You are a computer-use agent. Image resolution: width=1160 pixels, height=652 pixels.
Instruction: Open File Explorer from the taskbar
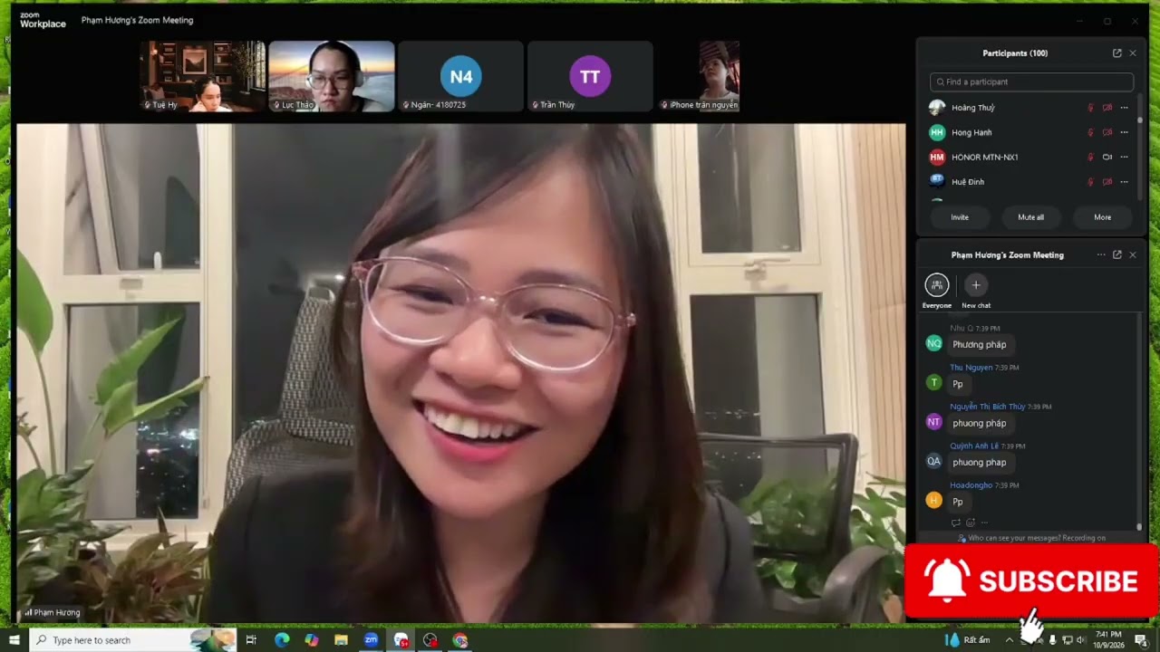(x=341, y=640)
